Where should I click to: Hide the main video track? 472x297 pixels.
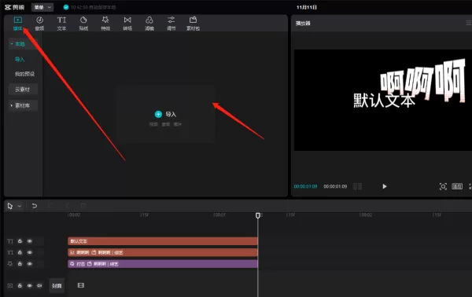(30, 285)
